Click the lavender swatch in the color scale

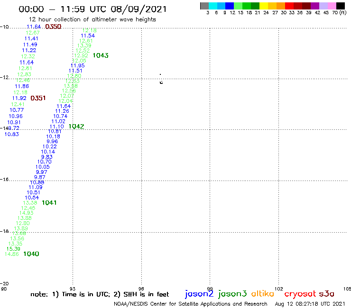tap(323, 6)
